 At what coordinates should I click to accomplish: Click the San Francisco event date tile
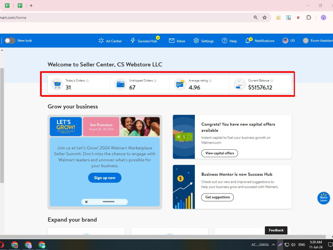pyautogui.click(x=101, y=126)
